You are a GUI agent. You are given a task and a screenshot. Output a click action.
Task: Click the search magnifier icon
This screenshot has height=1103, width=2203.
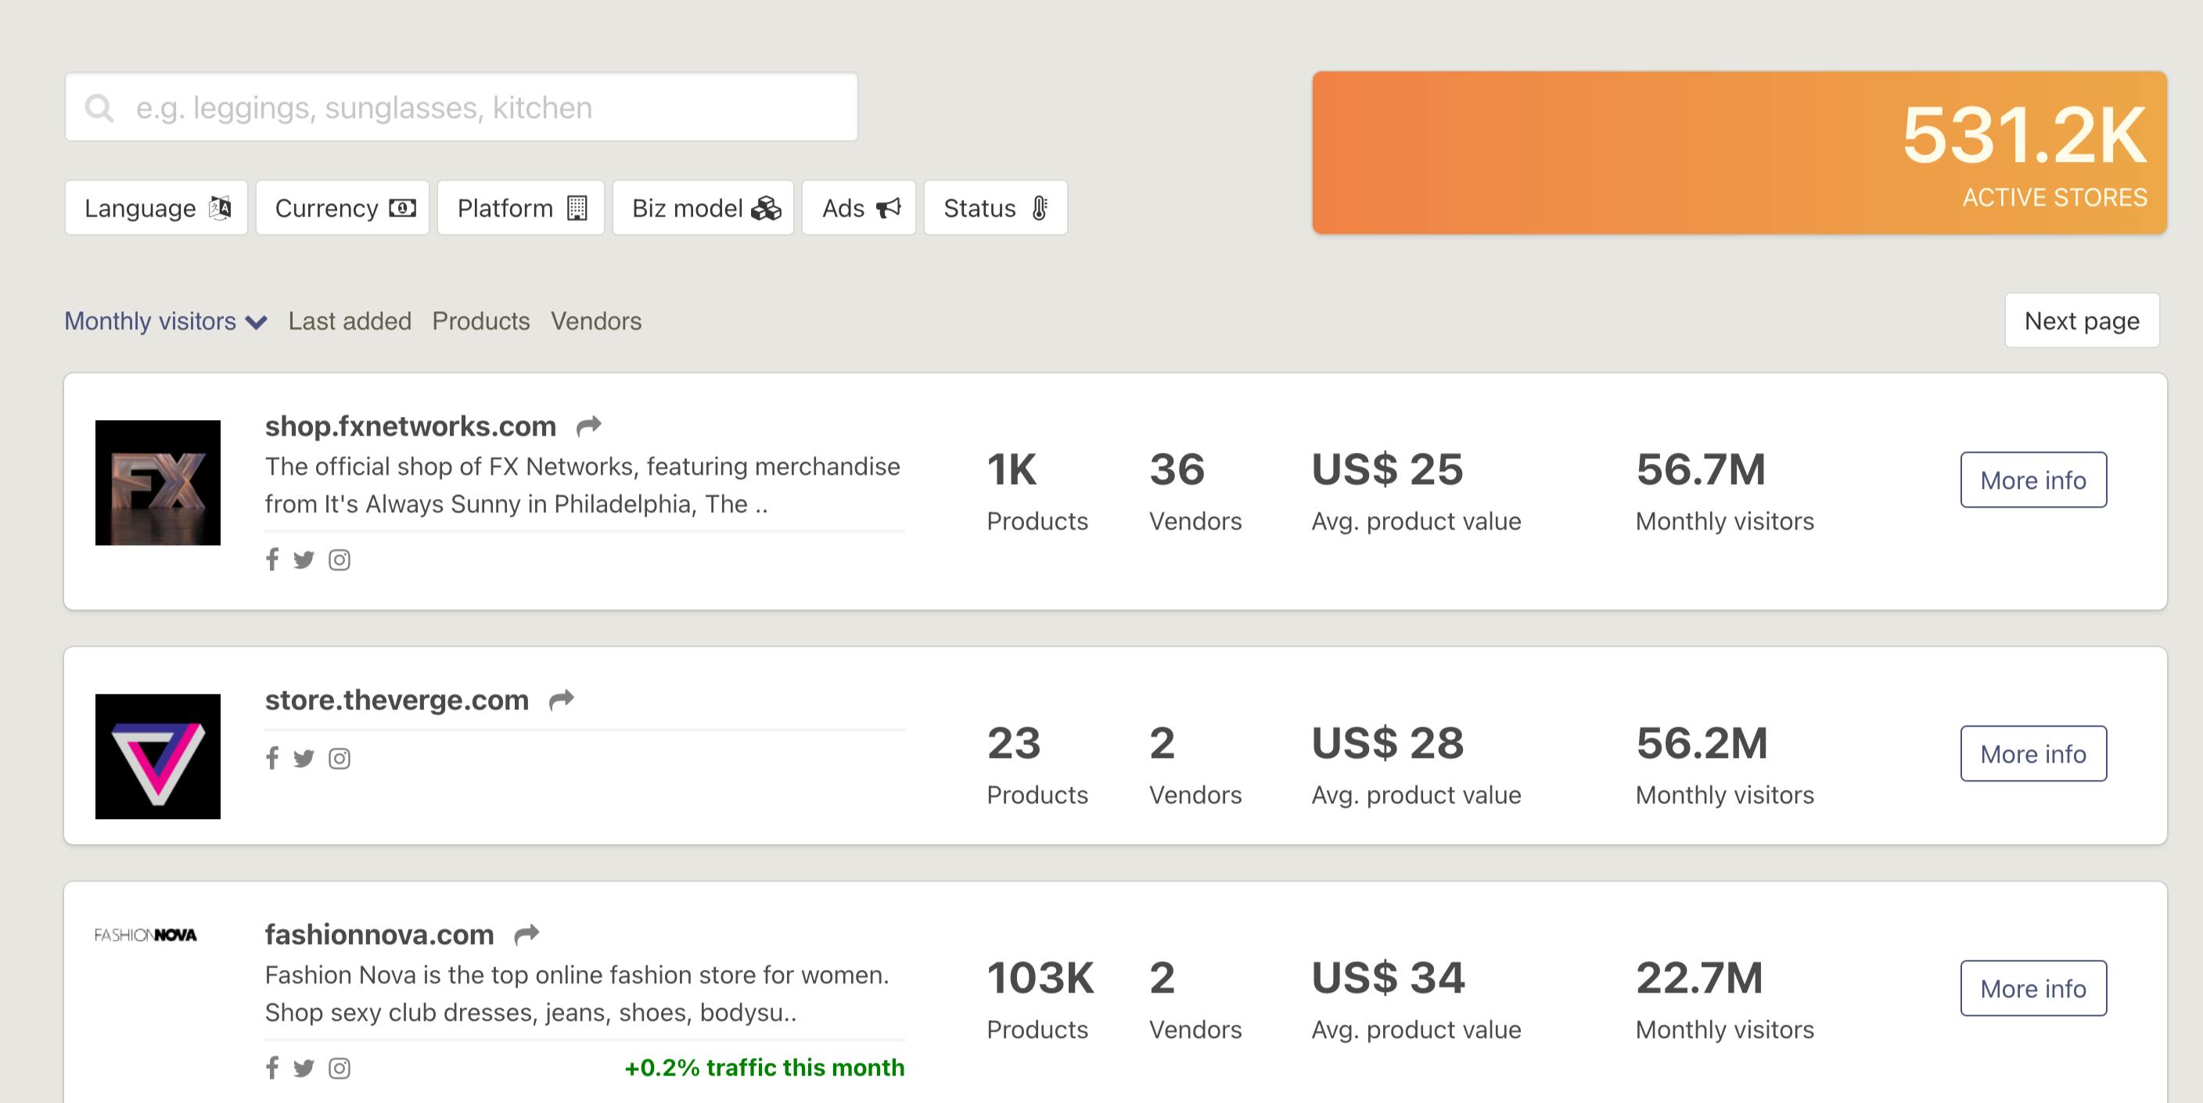click(x=99, y=108)
